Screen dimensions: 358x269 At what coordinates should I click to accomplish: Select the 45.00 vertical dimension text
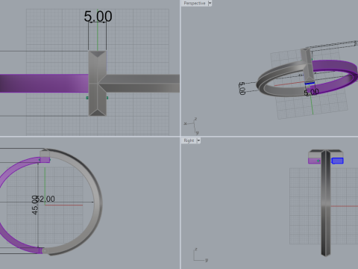(x=35, y=205)
